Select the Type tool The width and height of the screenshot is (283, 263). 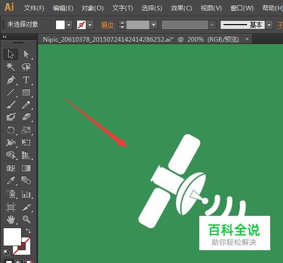26,80
